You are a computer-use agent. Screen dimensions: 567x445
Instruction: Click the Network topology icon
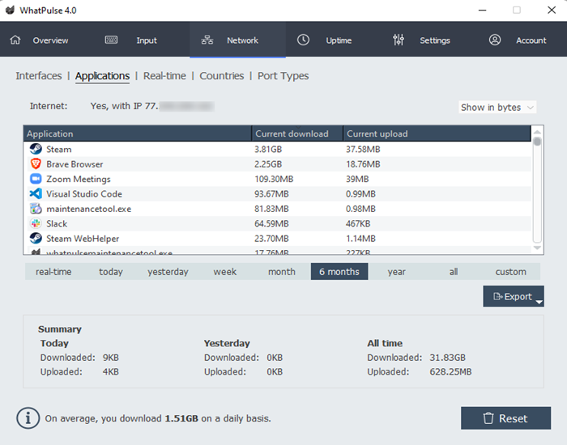tap(207, 40)
